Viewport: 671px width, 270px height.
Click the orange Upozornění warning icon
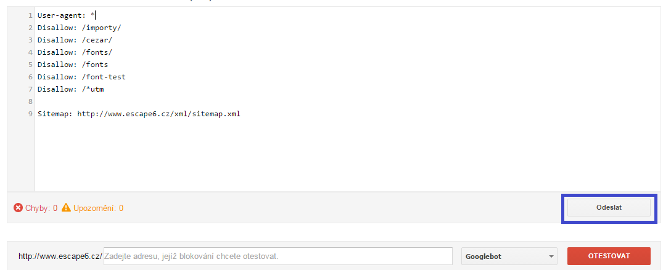(66, 208)
